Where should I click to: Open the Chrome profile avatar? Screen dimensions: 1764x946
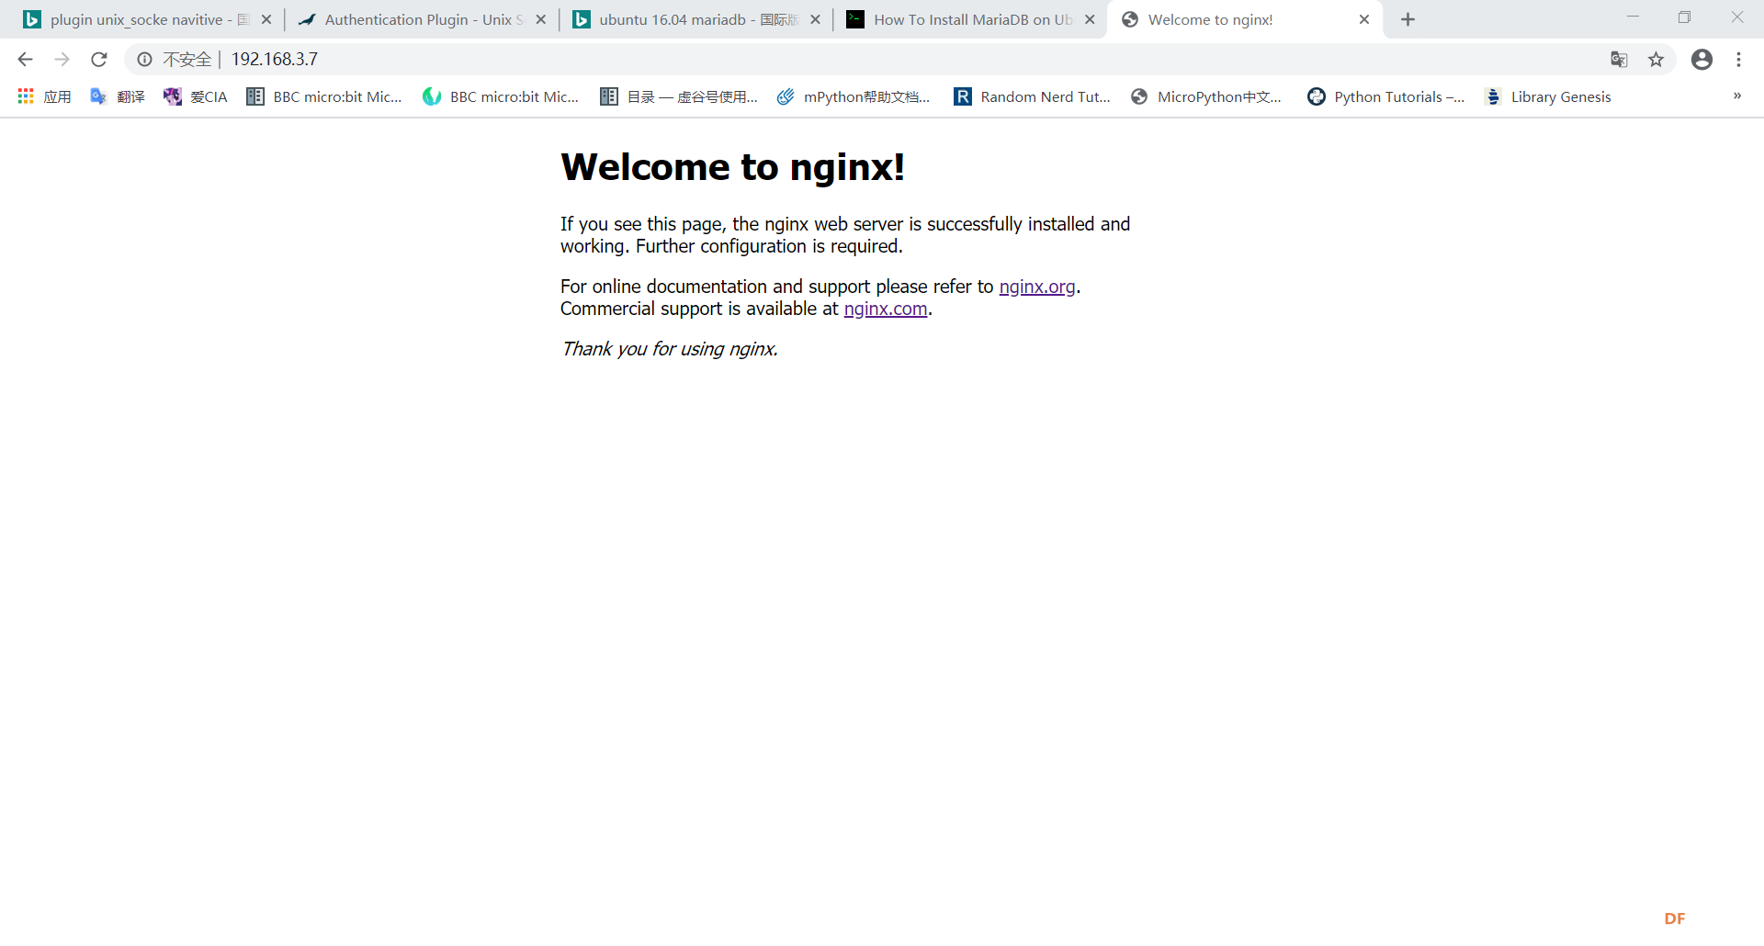tap(1702, 60)
